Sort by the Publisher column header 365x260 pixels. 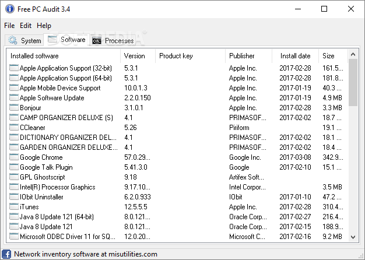tap(248, 56)
